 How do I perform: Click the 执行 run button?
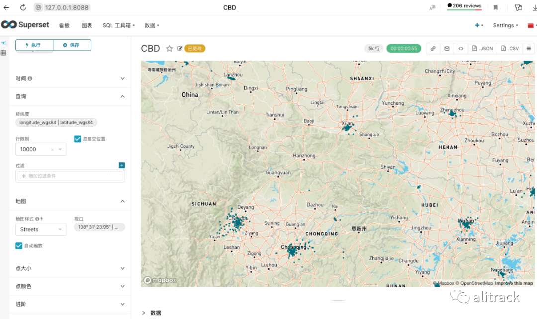tap(35, 45)
